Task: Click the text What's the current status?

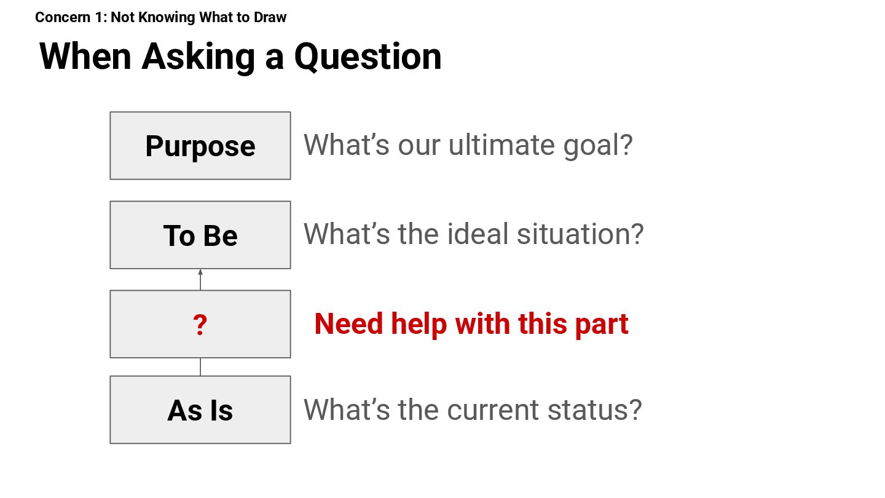Action: click(x=473, y=409)
